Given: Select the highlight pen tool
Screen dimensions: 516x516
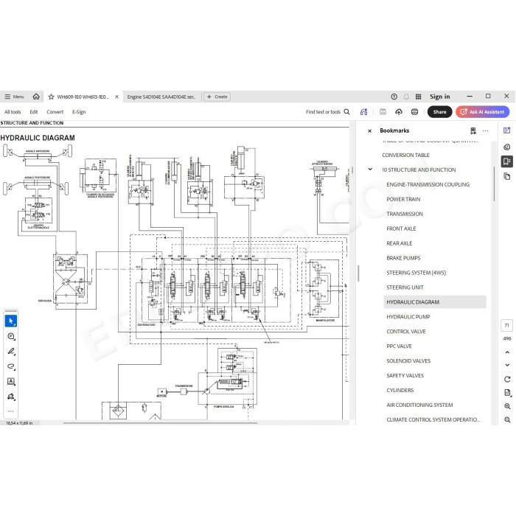Looking at the screenshot, I should point(11,352).
